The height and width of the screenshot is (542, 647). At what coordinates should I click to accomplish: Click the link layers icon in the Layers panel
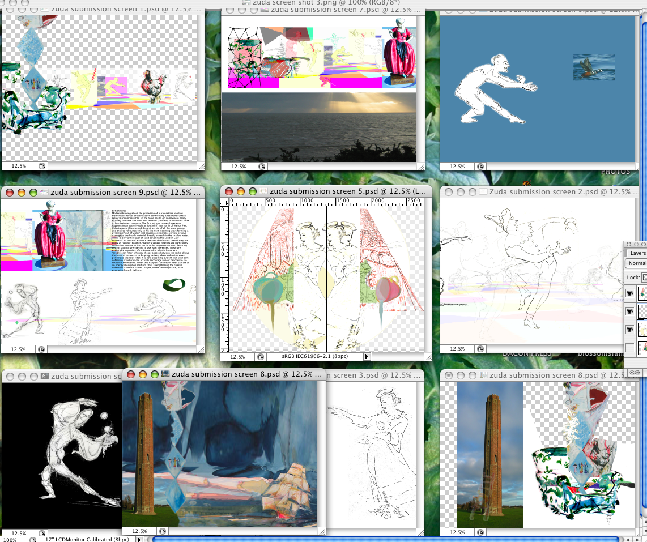635,372
